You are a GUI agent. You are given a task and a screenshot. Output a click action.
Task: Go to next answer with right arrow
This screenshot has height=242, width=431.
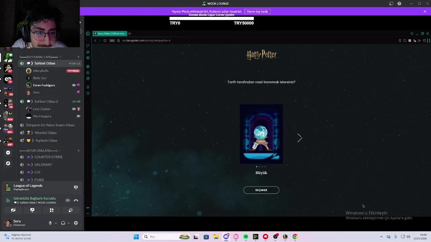pos(300,138)
